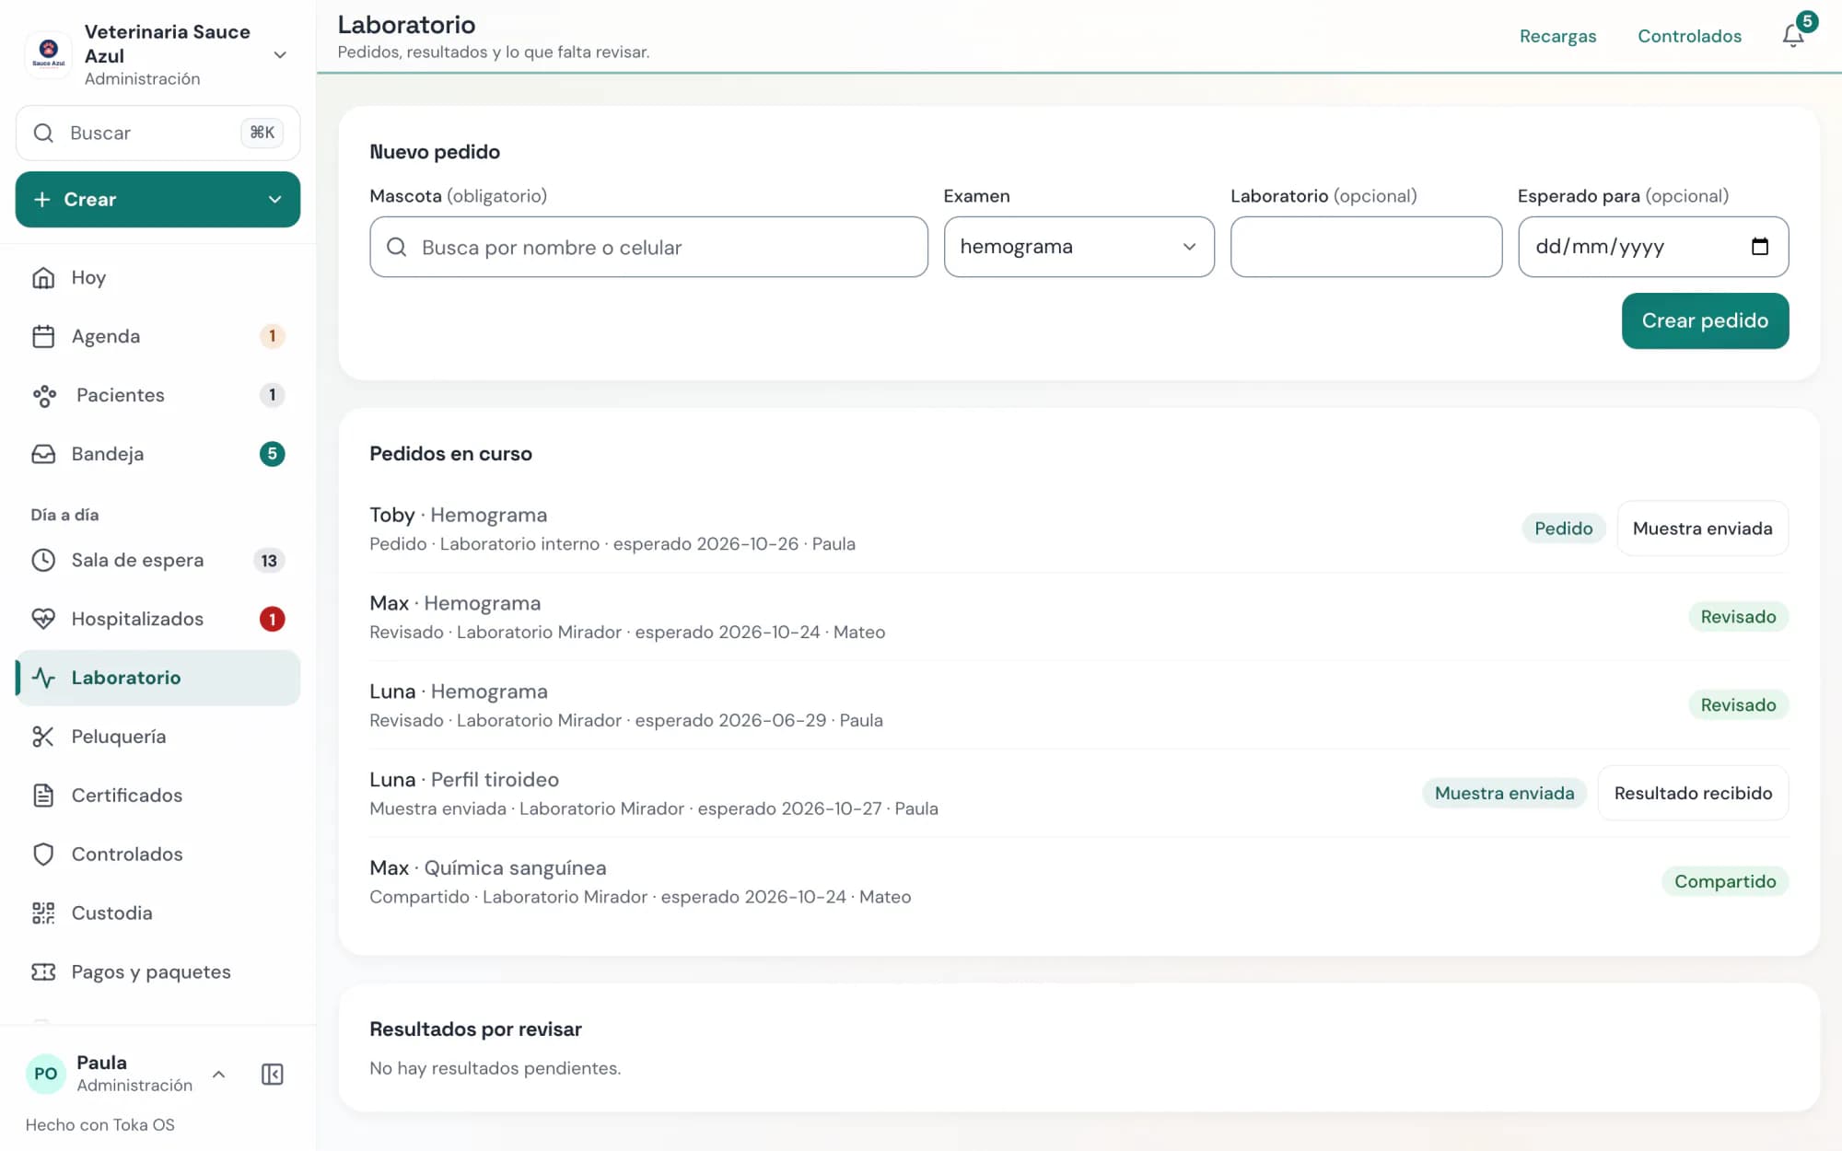Focus the Mascota search field

pos(648,247)
